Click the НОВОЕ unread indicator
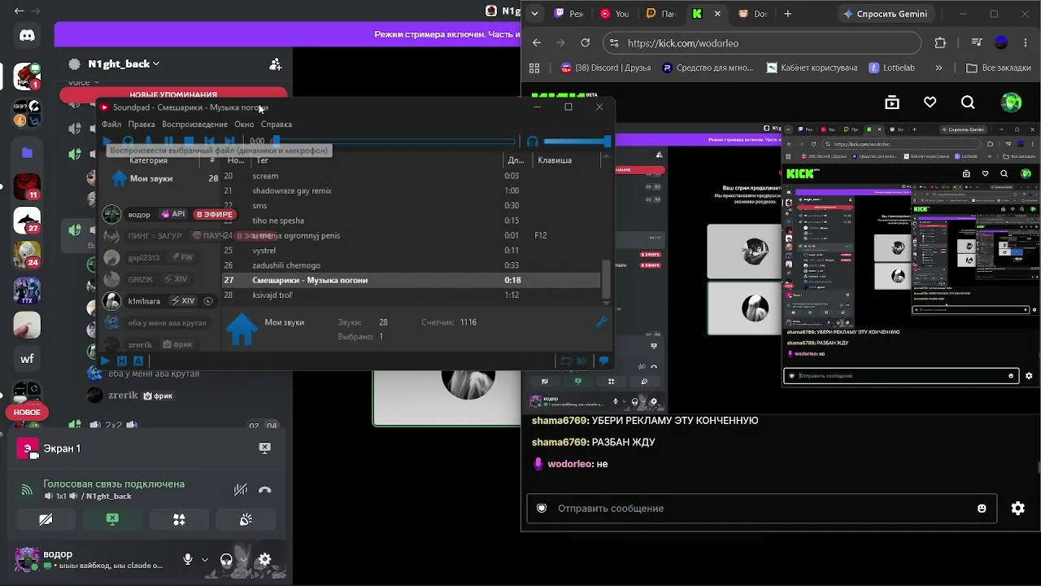The image size is (1041, 586). (x=27, y=413)
